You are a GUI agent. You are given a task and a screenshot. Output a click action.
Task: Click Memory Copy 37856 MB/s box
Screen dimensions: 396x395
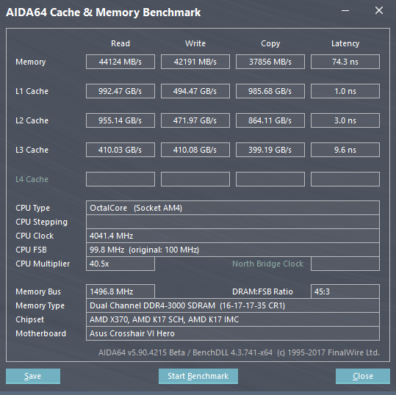pyautogui.click(x=270, y=62)
